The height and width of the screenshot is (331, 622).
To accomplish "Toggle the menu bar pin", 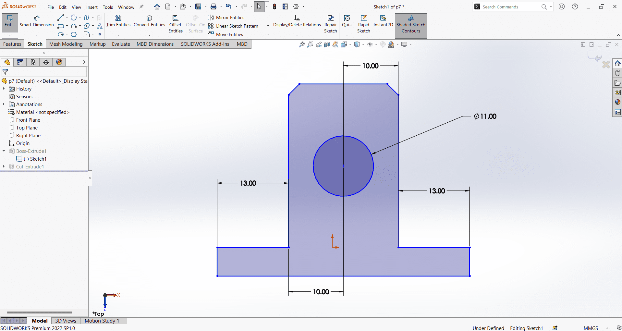I will [141, 6].
